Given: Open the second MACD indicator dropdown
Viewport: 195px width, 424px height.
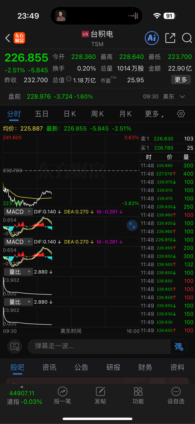Looking at the screenshot, I should click(18, 242).
